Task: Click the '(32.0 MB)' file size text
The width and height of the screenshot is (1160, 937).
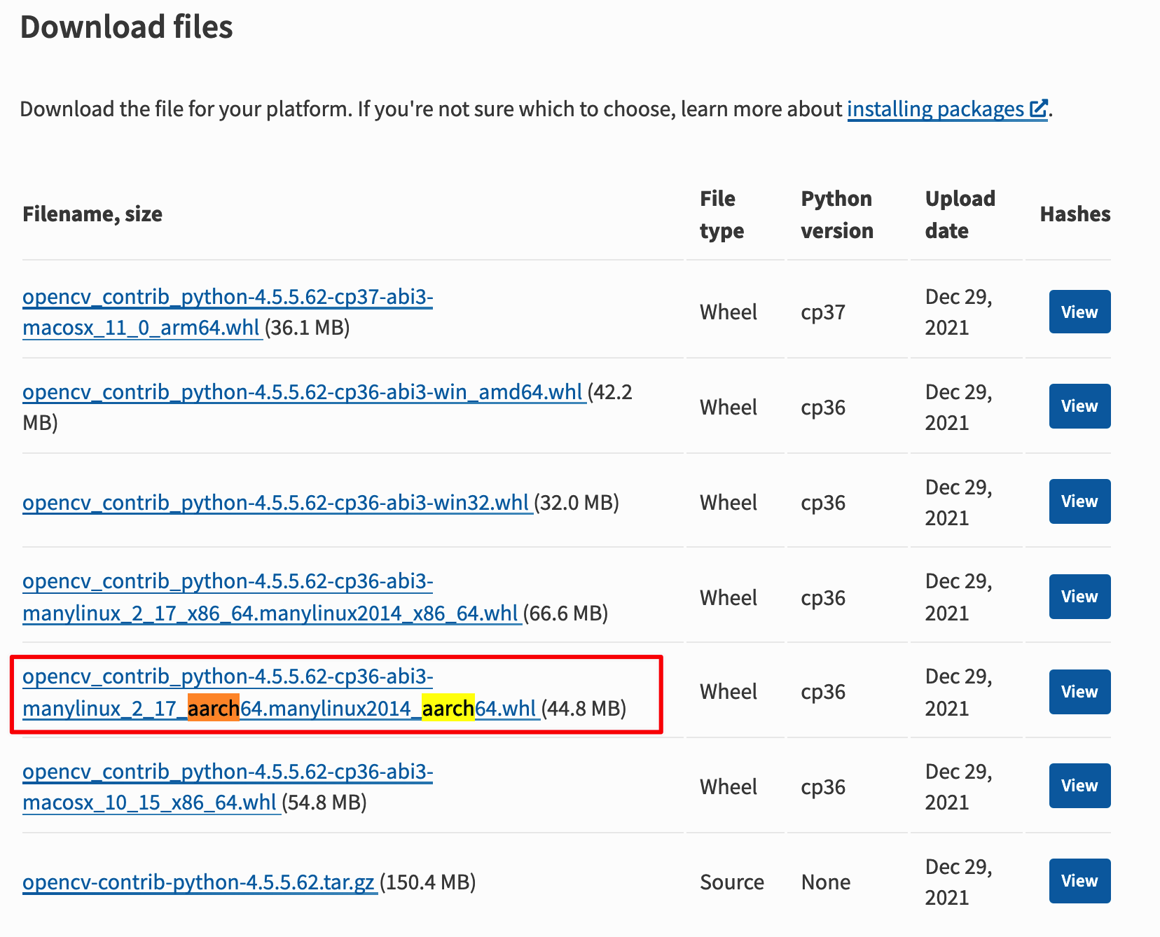Action: (577, 503)
